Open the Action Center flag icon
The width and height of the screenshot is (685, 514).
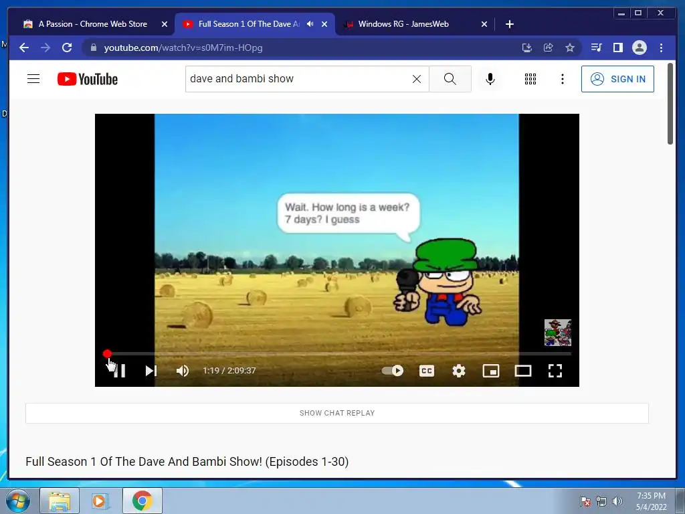click(x=585, y=501)
